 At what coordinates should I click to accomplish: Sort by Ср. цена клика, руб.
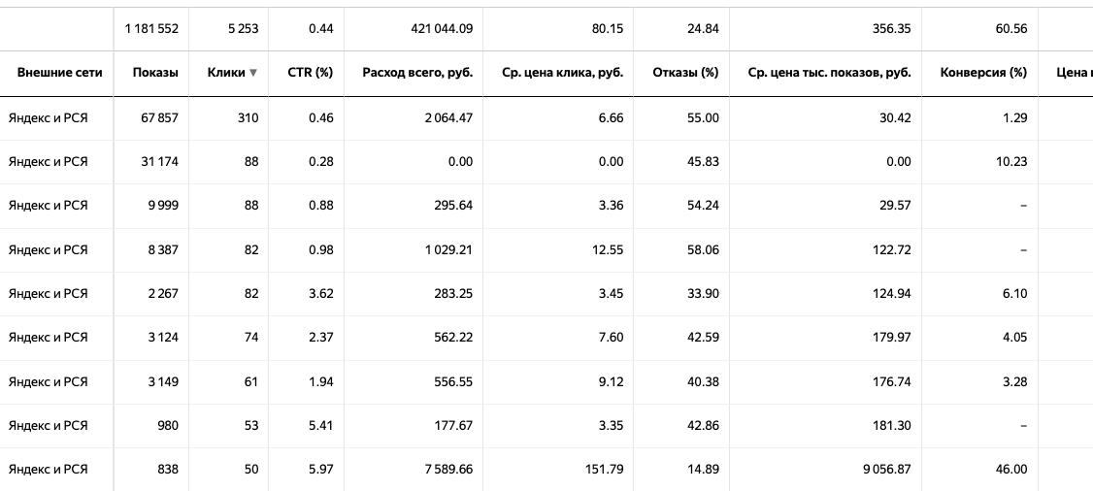point(563,73)
